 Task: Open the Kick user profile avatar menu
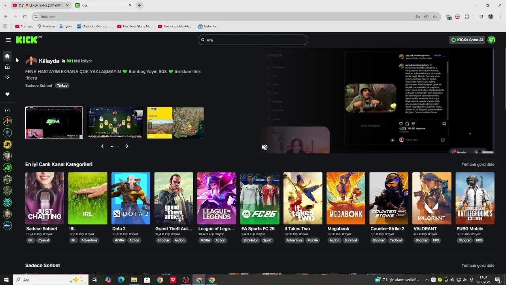coord(491,40)
